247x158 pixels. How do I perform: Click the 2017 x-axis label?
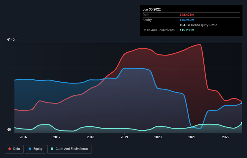57,137
